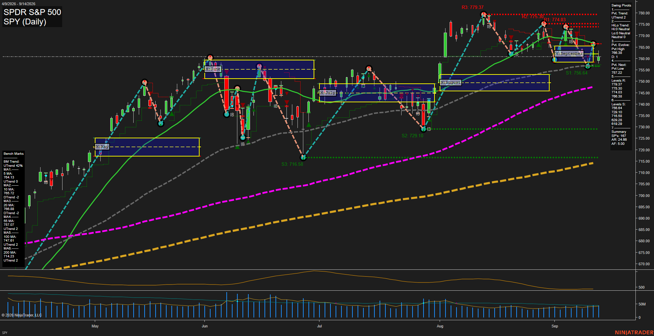Click the Pvt. Trend UTrend 2 entry

[620, 15]
